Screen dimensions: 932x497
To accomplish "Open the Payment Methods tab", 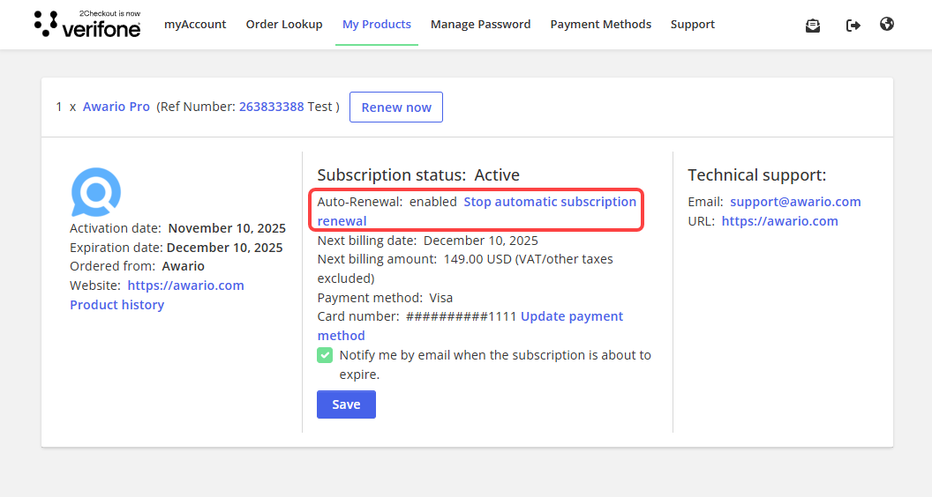I will [x=600, y=25].
